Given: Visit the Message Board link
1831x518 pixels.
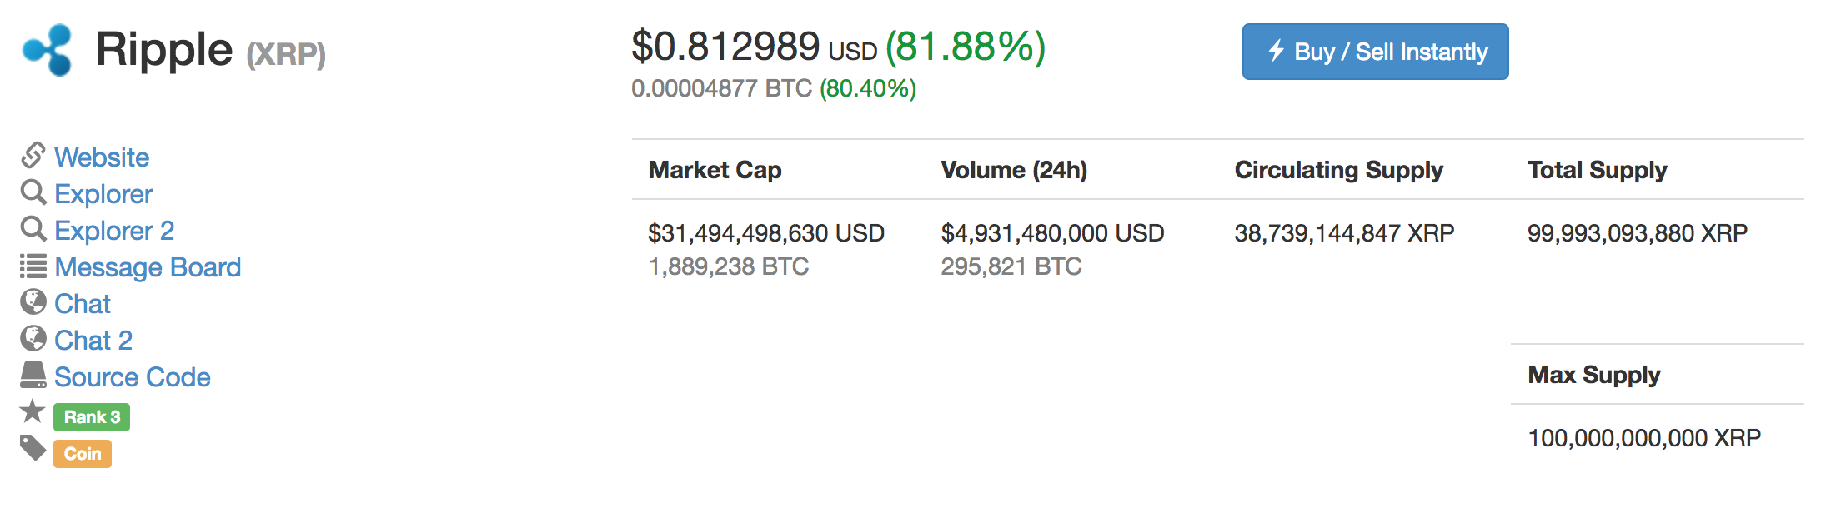Looking at the screenshot, I should tap(148, 267).
